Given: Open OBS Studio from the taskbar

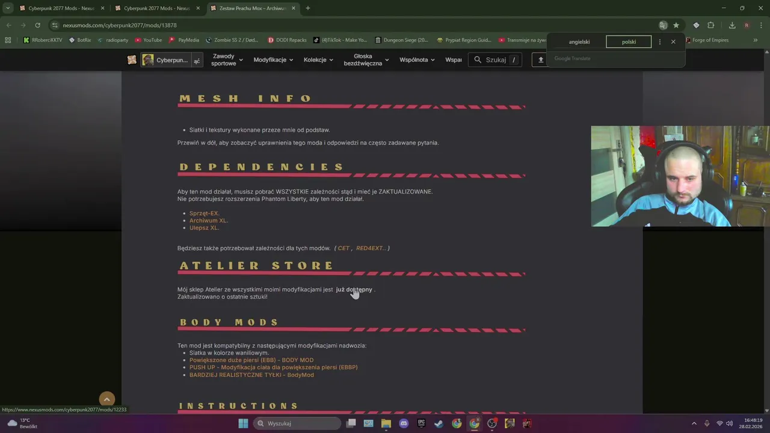Looking at the screenshot, I should point(491,423).
